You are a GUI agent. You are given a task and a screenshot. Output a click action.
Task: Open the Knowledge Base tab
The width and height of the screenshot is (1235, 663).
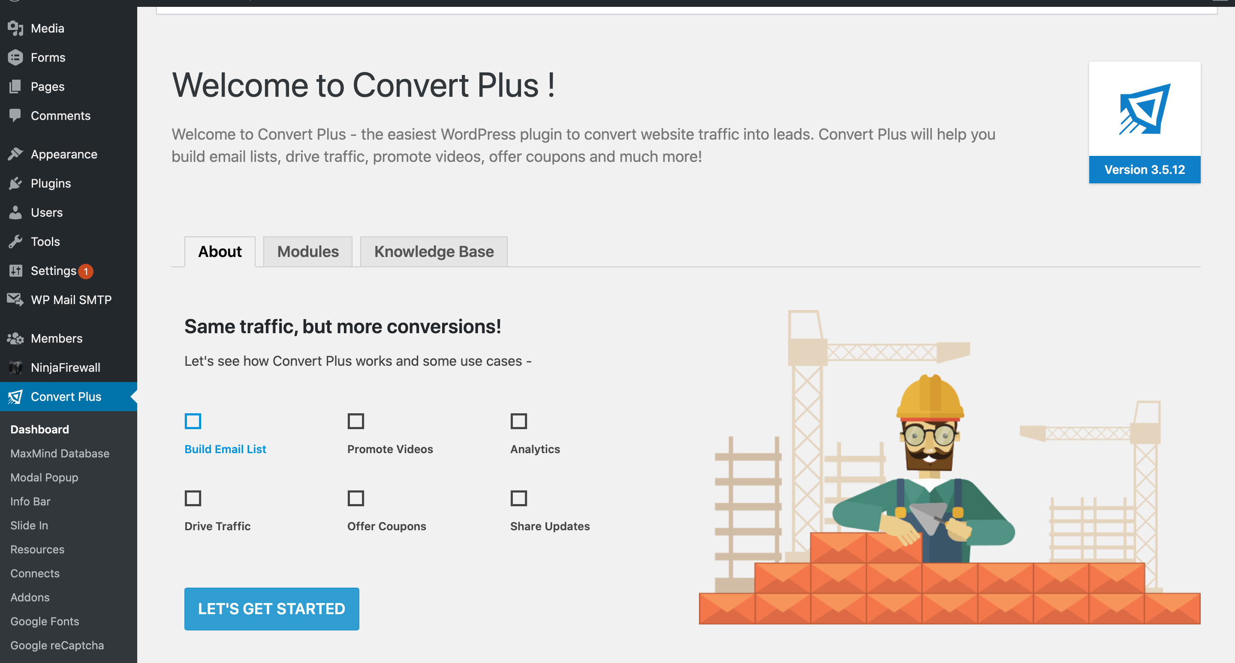coord(434,252)
